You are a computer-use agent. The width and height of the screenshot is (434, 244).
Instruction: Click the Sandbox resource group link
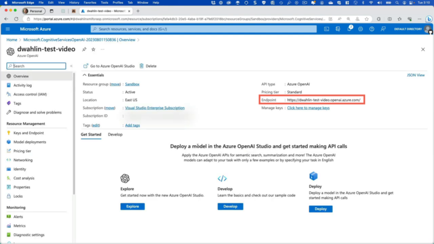point(132,84)
